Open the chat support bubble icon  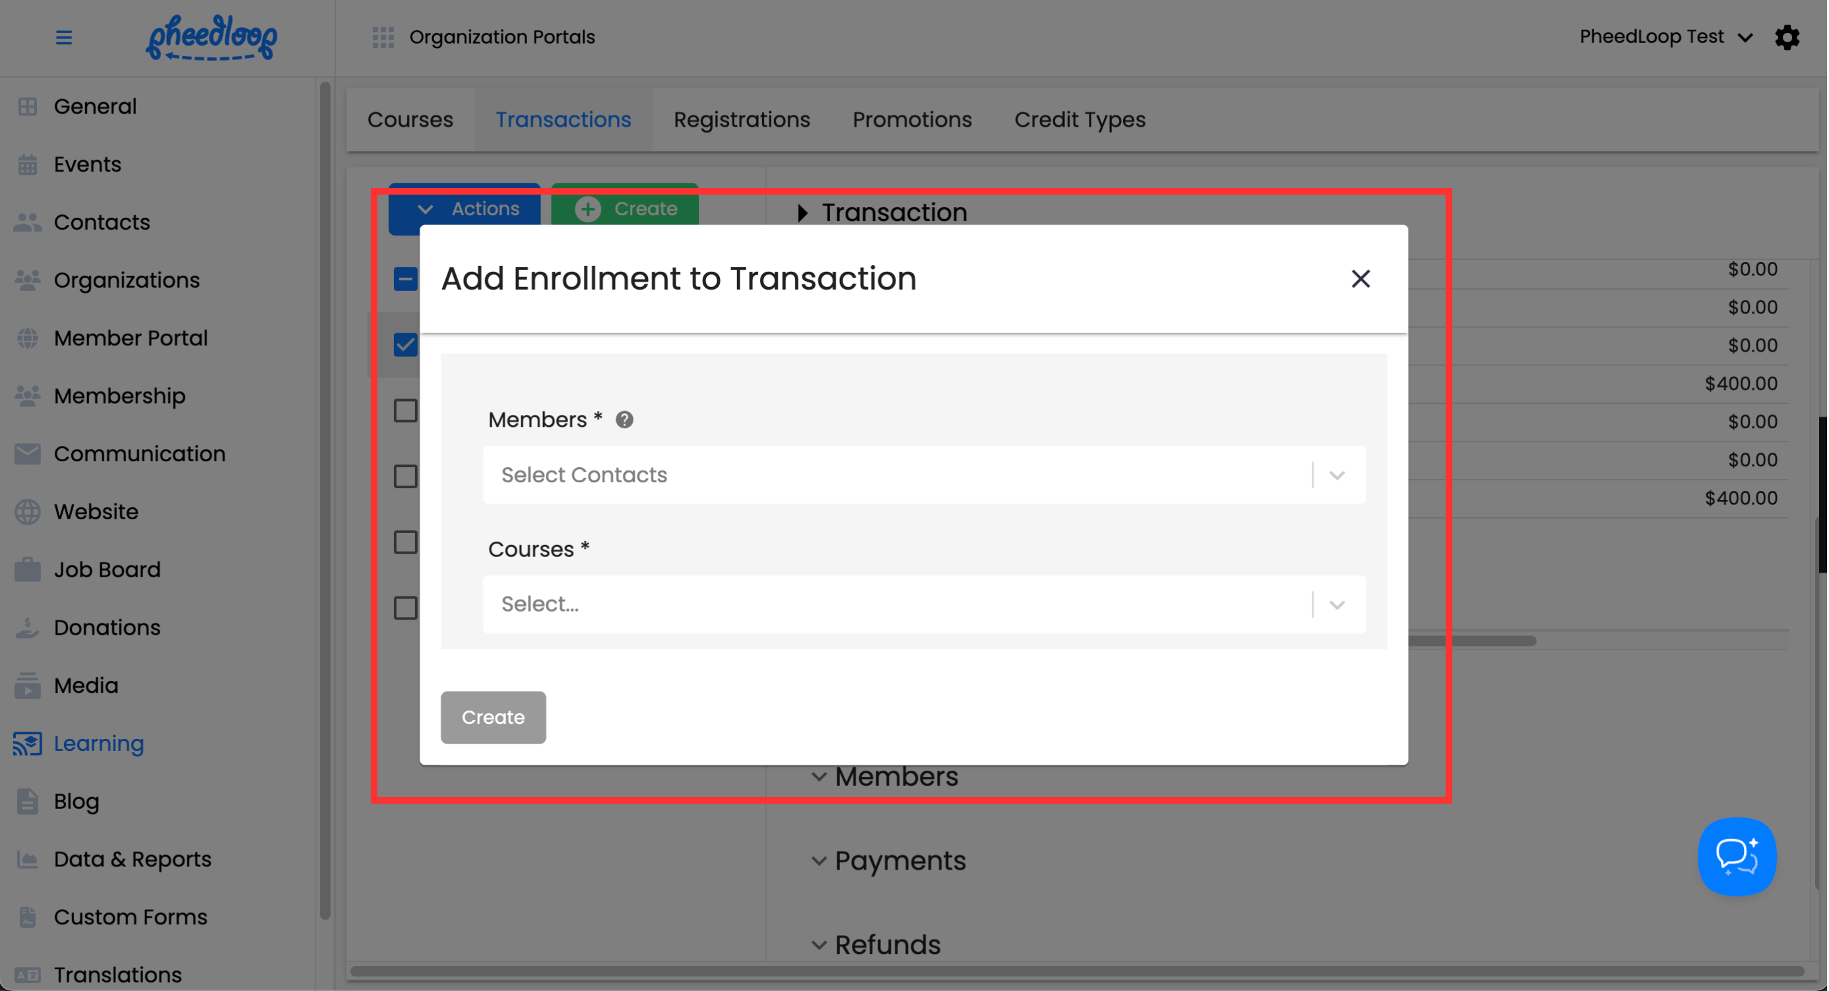1736,856
